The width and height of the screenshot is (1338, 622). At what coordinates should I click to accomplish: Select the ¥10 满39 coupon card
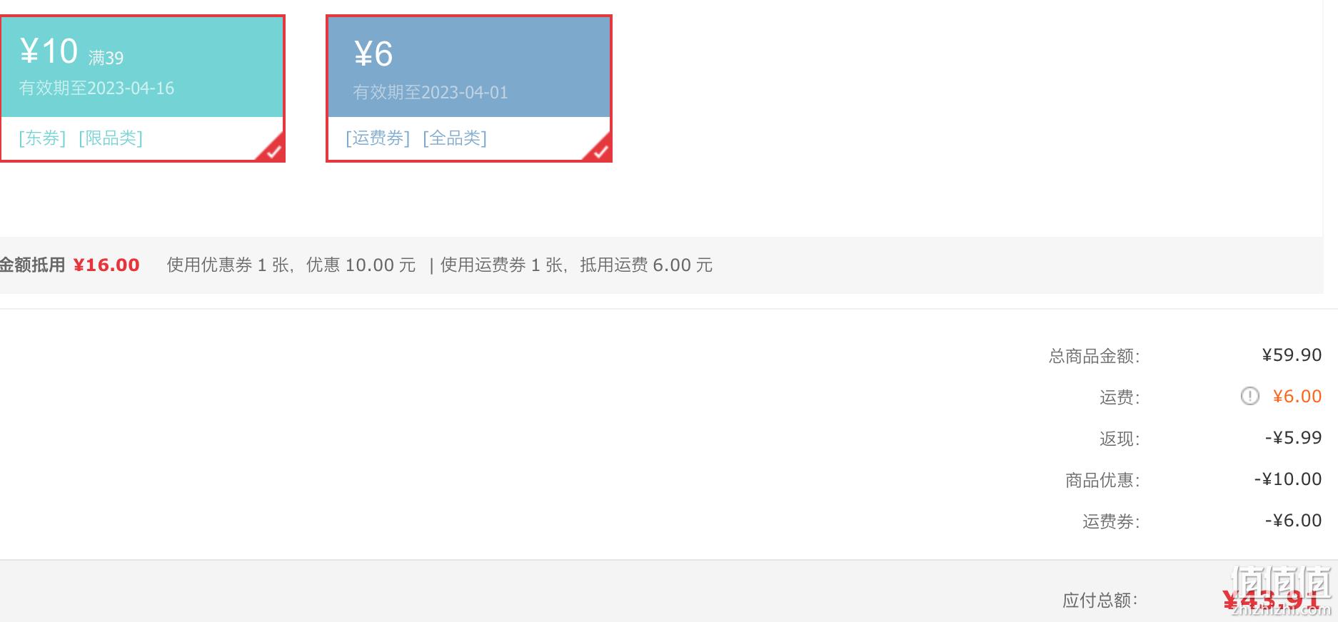(142, 88)
